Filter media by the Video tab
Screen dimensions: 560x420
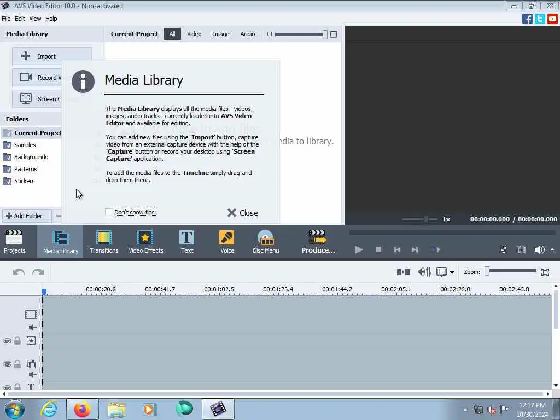click(x=194, y=34)
